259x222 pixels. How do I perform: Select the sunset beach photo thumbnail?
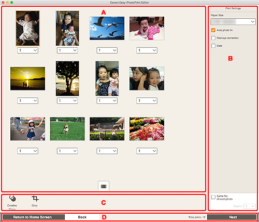pos(27,79)
